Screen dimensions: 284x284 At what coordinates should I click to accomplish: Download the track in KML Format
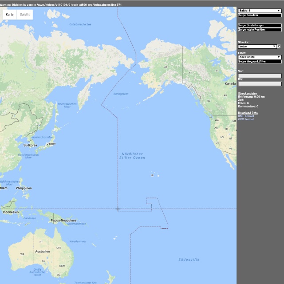[x=246, y=116]
